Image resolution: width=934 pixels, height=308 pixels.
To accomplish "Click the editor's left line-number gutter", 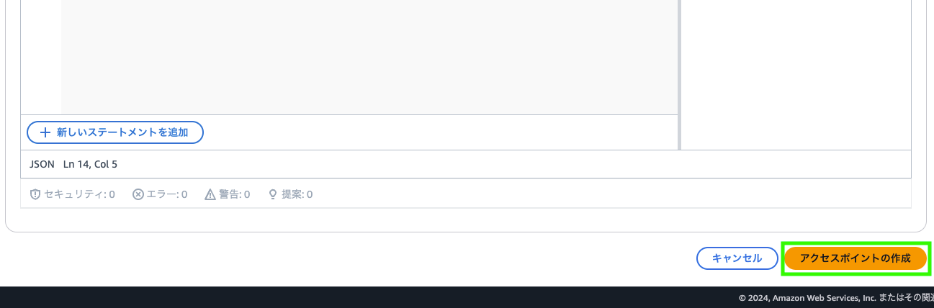I will click(41, 57).
